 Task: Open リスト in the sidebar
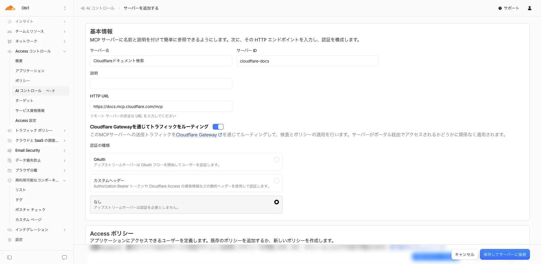(21, 190)
